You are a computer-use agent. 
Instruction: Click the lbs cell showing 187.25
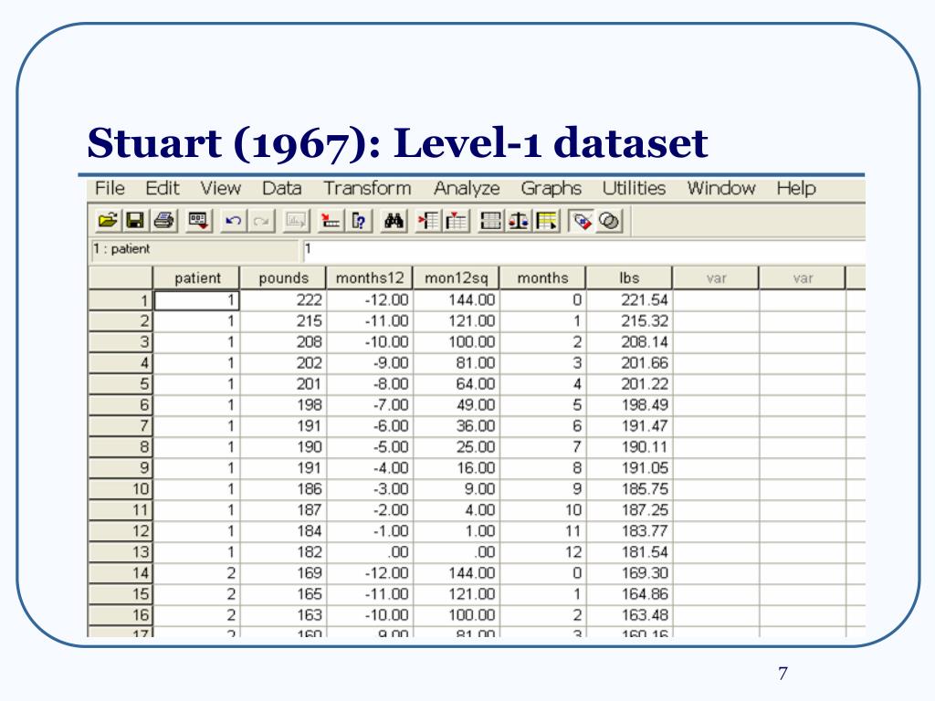[629, 510]
